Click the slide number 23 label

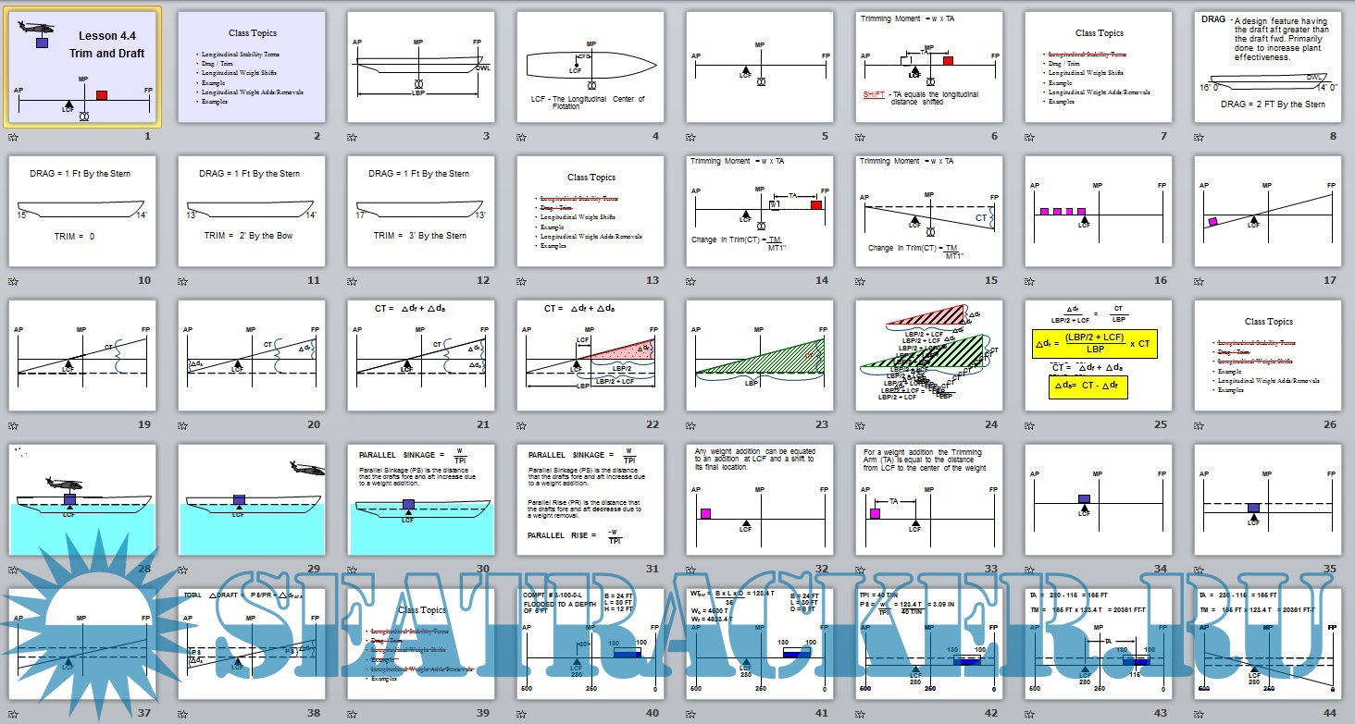pyautogui.click(x=823, y=425)
